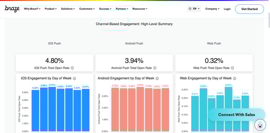Click the 3.94% Android open rate value
Image resolution: width=270 pixels, height=133 pixels.
134,61
